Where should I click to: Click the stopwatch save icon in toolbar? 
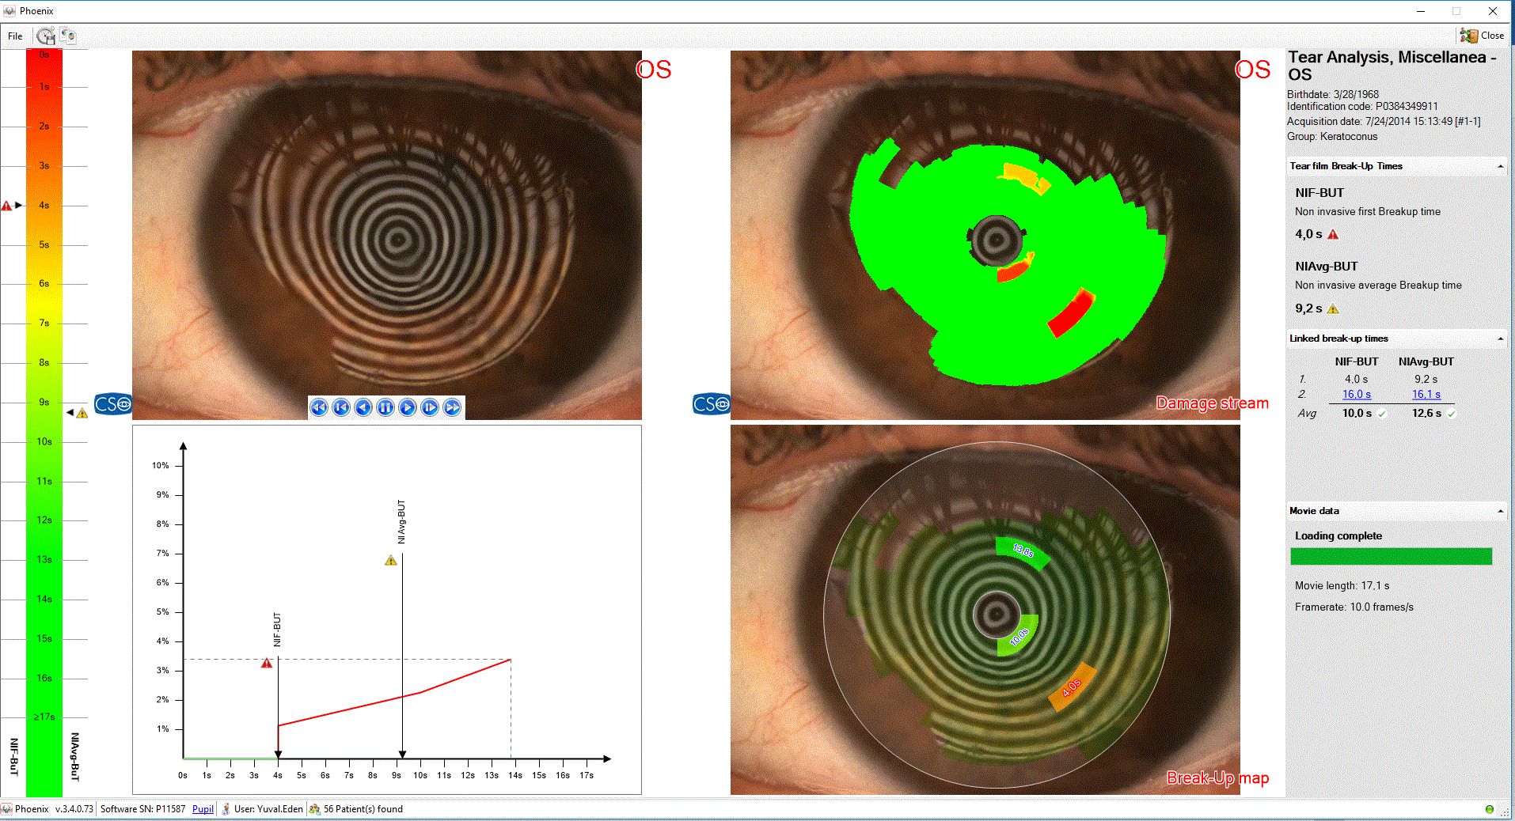(45, 36)
